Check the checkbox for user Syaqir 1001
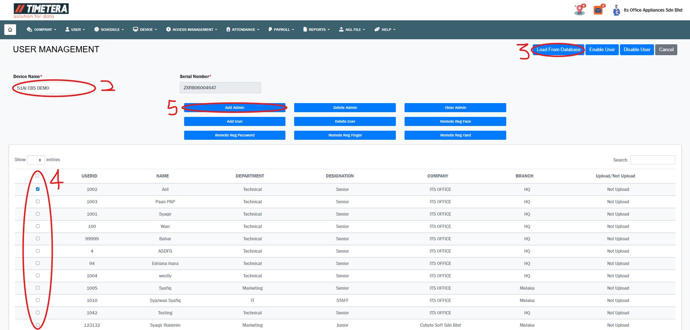Image resolution: width=690 pixels, height=330 pixels. [x=37, y=214]
